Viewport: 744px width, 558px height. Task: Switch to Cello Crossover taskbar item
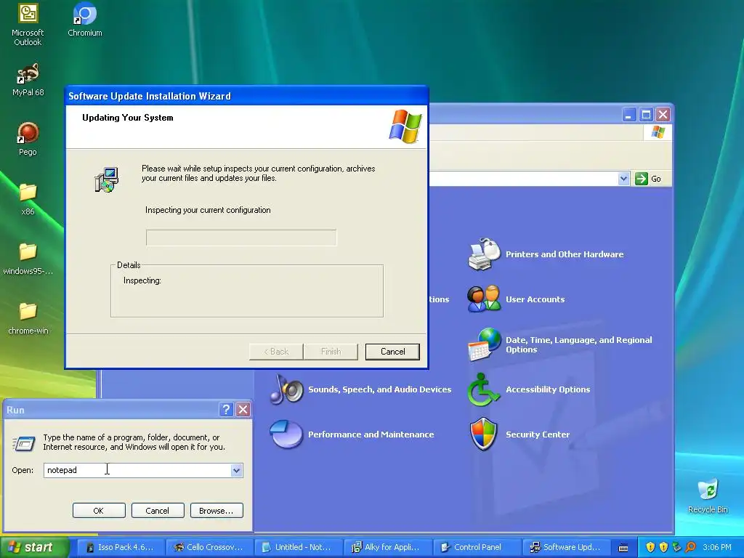point(209,547)
